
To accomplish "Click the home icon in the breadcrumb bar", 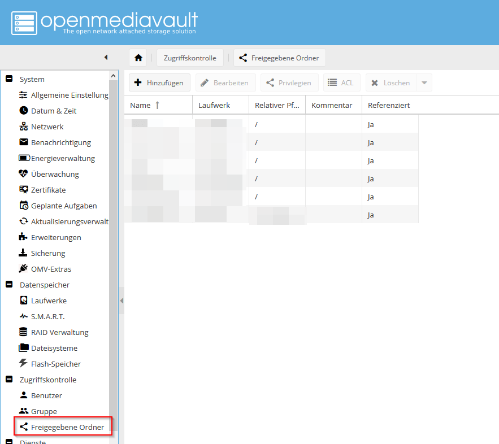I will [x=138, y=57].
